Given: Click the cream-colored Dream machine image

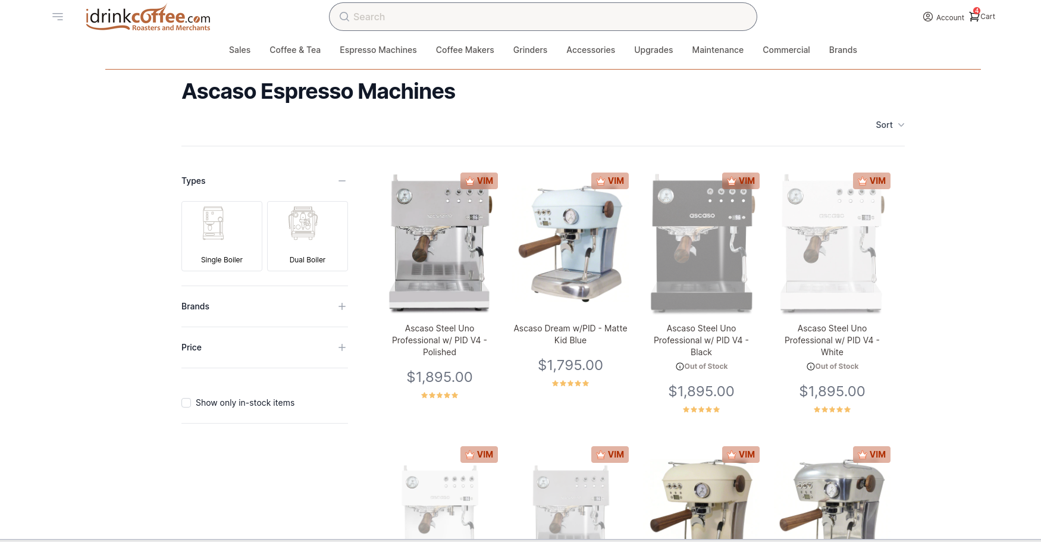Looking at the screenshot, I should point(701,499).
